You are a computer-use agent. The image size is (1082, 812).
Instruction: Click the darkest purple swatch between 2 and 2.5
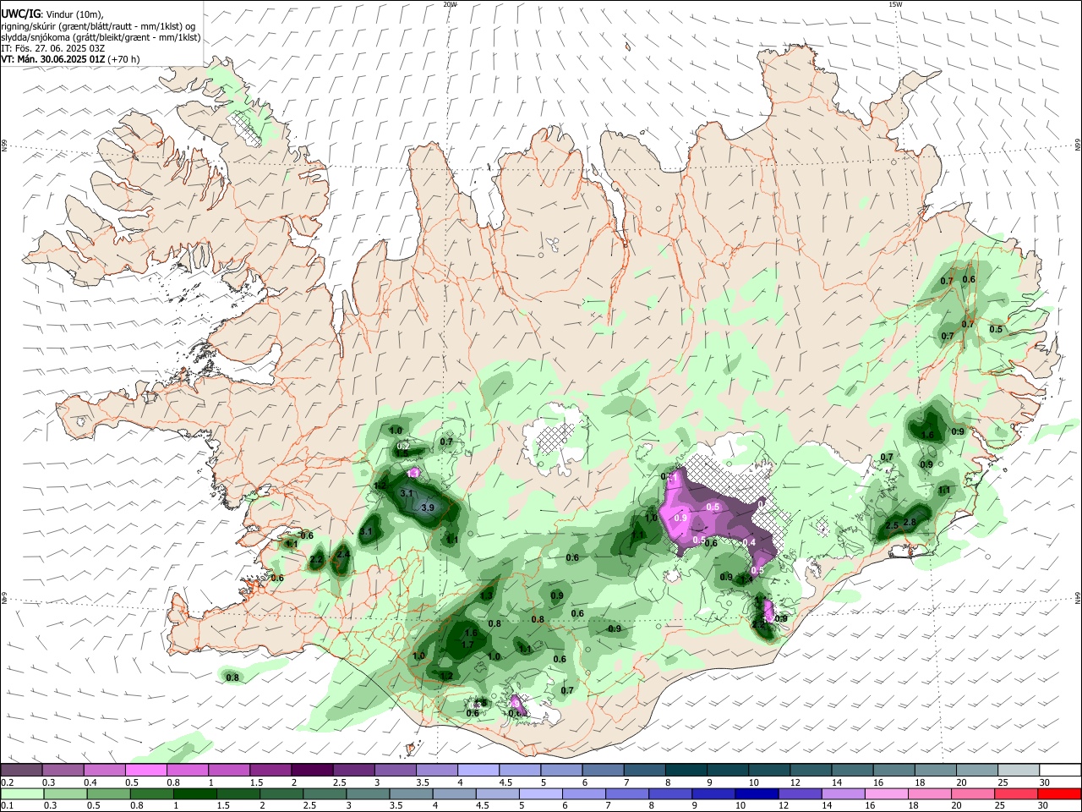pos(311,770)
